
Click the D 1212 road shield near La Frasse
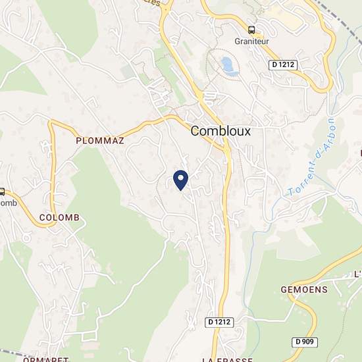pos(219,323)
